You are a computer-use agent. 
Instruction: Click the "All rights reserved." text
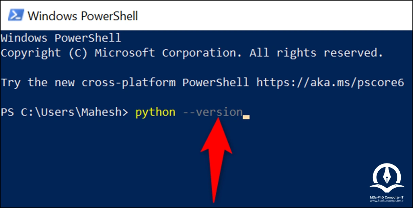(x=316, y=53)
